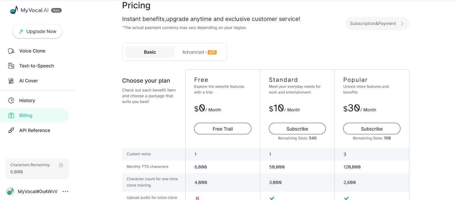Click the Billing icon in sidebar

click(11, 116)
